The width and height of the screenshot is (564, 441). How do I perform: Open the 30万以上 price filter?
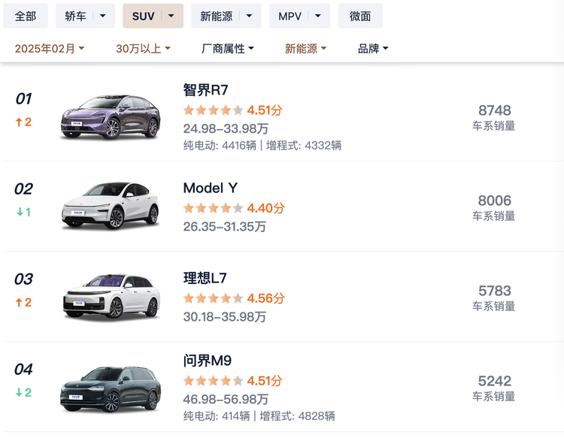click(143, 49)
